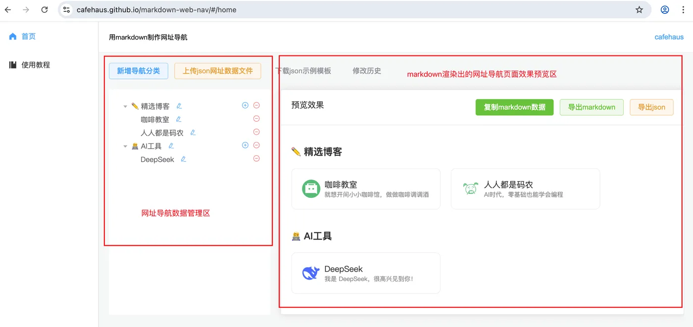Click 下载json示例模板
This screenshot has height=327, width=693.
[x=303, y=71]
